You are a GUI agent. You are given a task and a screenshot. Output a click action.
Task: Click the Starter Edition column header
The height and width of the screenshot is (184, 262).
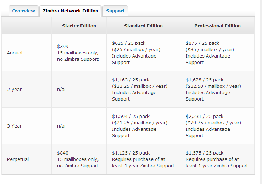coord(79,26)
